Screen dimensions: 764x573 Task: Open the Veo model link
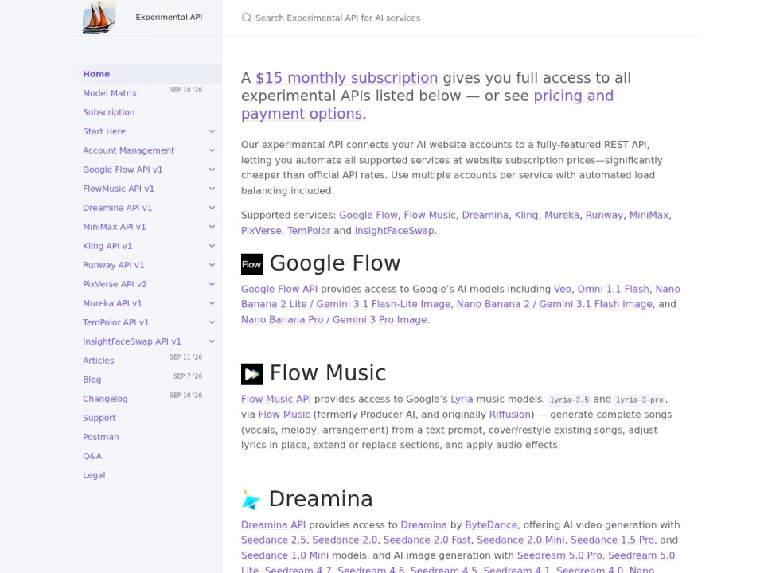coord(563,290)
